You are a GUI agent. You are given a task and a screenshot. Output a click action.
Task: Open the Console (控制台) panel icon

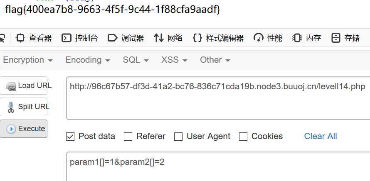(66, 38)
